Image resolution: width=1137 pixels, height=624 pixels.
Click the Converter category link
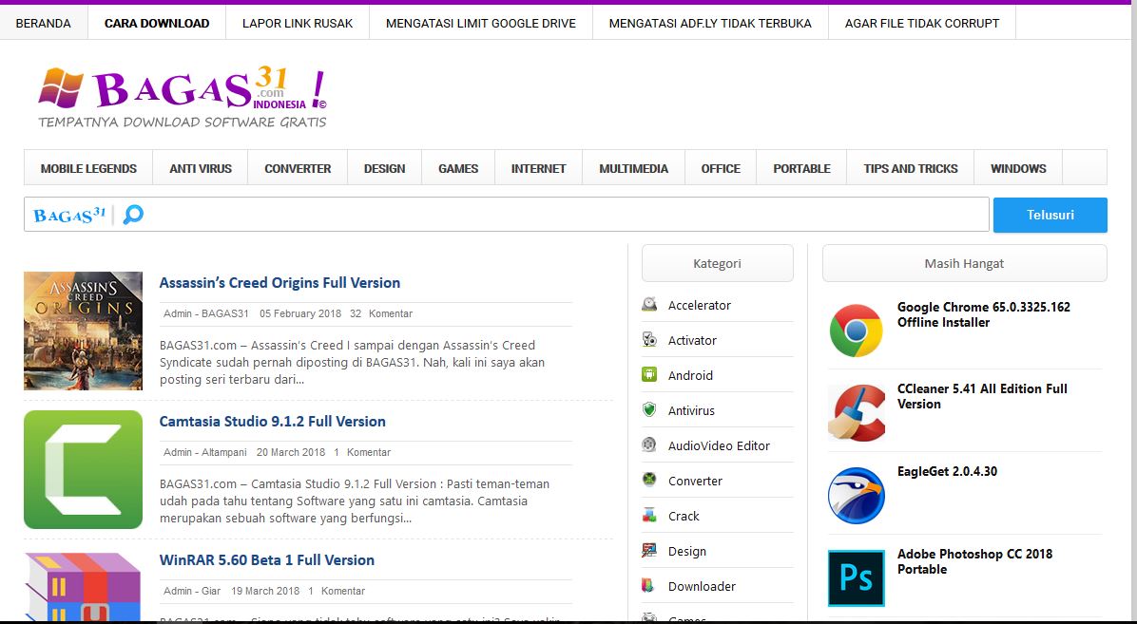[x=695, y=481]
